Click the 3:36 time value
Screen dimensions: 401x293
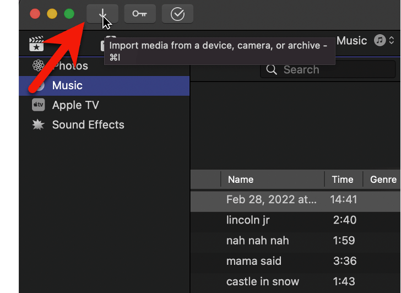click(344, 261)
